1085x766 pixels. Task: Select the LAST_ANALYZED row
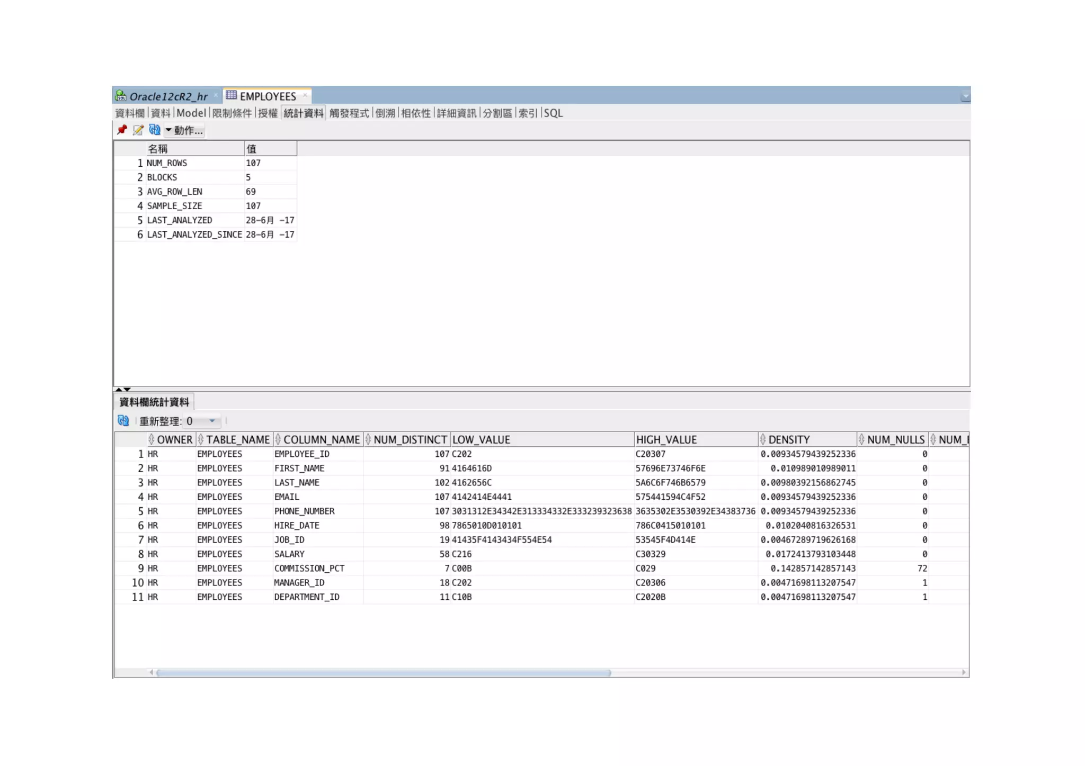point(206,220)
